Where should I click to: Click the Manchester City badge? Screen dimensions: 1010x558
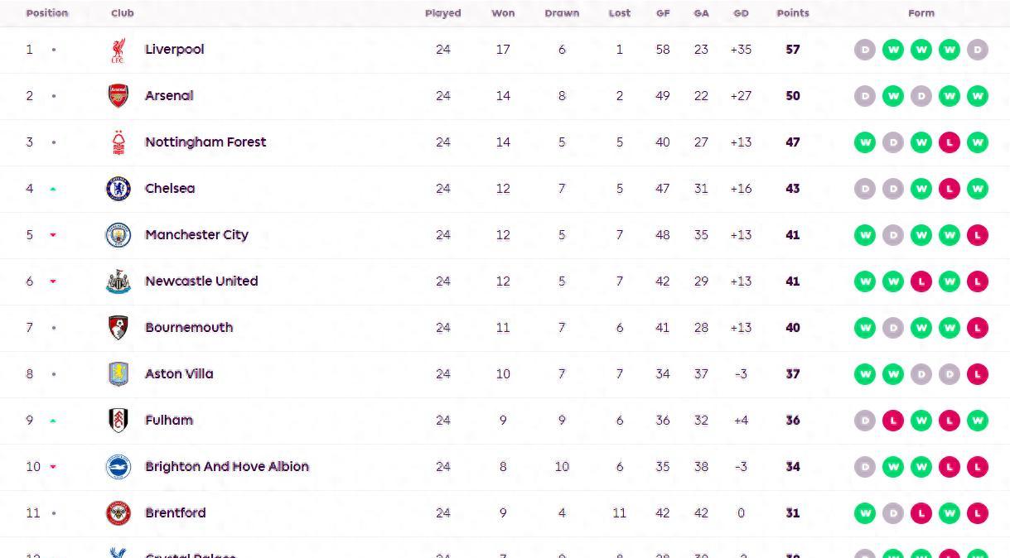[118, 235]
